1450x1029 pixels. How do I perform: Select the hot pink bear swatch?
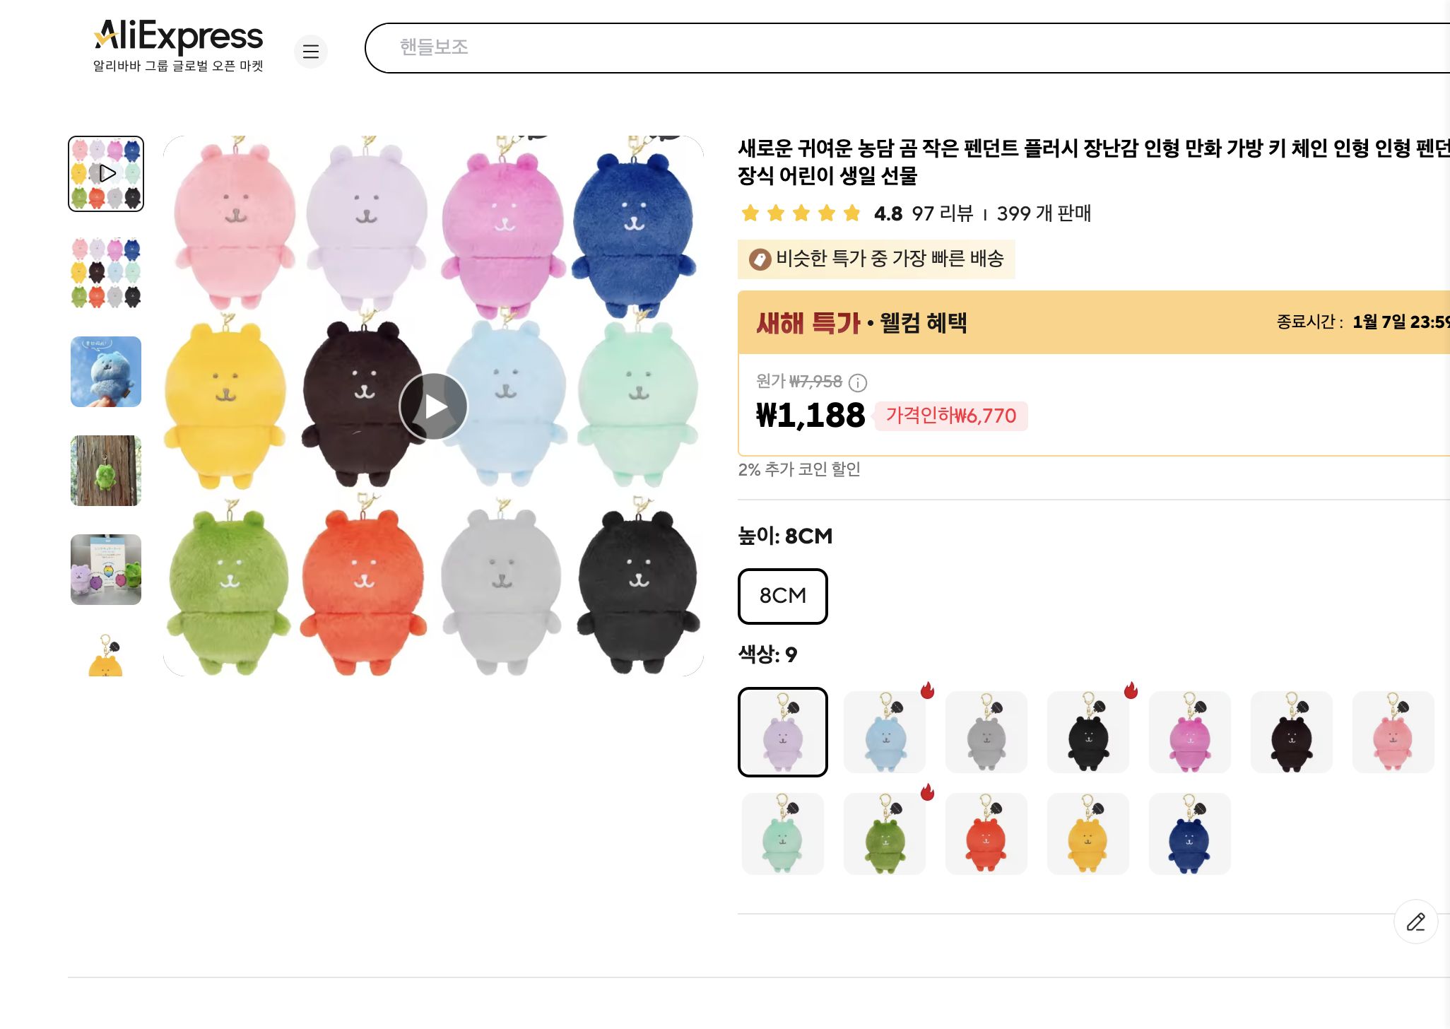1190,732
